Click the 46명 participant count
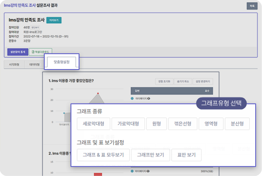 click(x=27, y=28)
